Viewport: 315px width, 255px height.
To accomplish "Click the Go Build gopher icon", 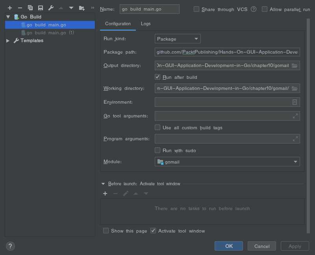I will coord(16,17).
